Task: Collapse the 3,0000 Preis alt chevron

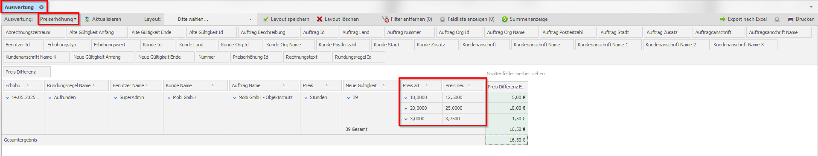Action: (x=406, y=119)
